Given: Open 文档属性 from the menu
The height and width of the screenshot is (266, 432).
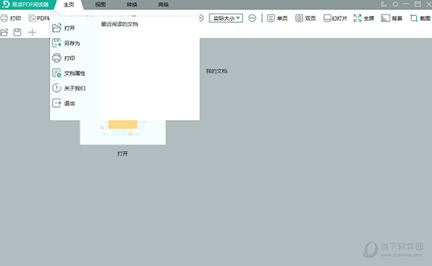Looking at the screenshot, I should (x=75, y=73).
